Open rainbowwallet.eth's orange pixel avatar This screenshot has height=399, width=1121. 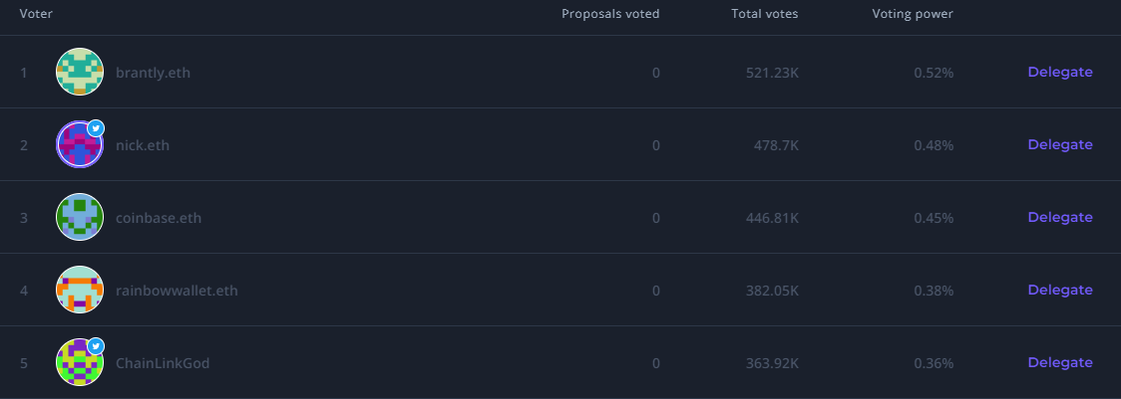coord(80,290)
